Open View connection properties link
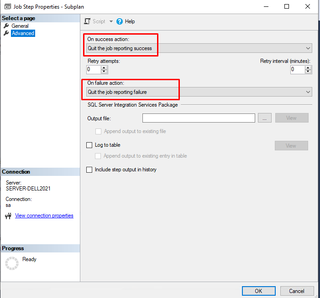The image size is (320, 298). (x=44, y=216)
